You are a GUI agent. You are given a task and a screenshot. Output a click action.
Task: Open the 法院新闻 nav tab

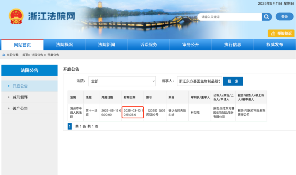[107, 45]
